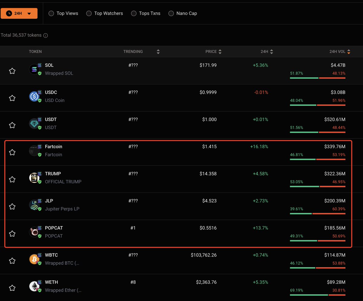This screenshot has width=363, height=301.
Task: Click TRUMP price $14.358
Action: pyautogui.click(x=208, y=174)
